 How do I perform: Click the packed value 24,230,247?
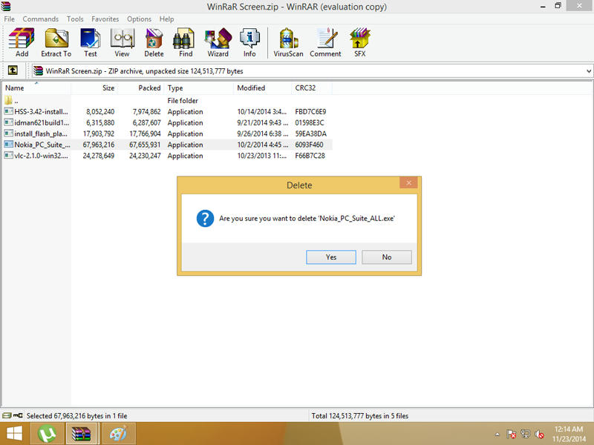coord(145,156)
